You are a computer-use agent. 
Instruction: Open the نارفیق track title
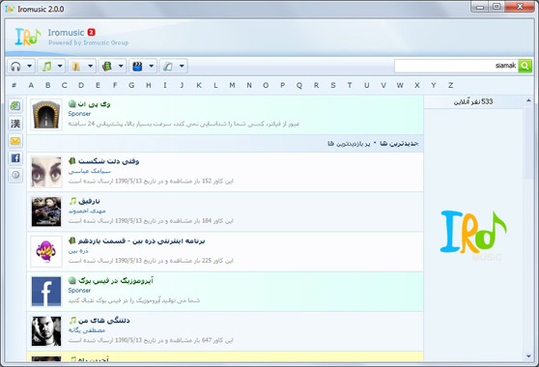pyautogui.click(x=89, y=201)
